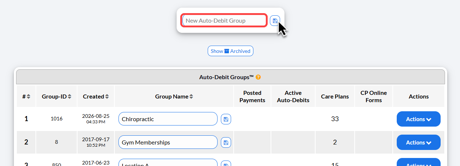The height and width of the screenshot is (166, 460).
Task: Click Care Plans count 2
Action: click(x=335, y=142)
